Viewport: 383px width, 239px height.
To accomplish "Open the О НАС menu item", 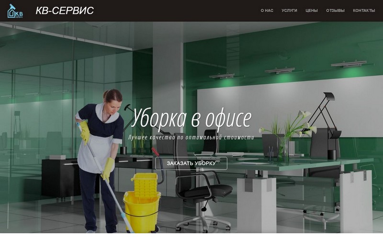I will pyautogui.click(x=267, y=11).
